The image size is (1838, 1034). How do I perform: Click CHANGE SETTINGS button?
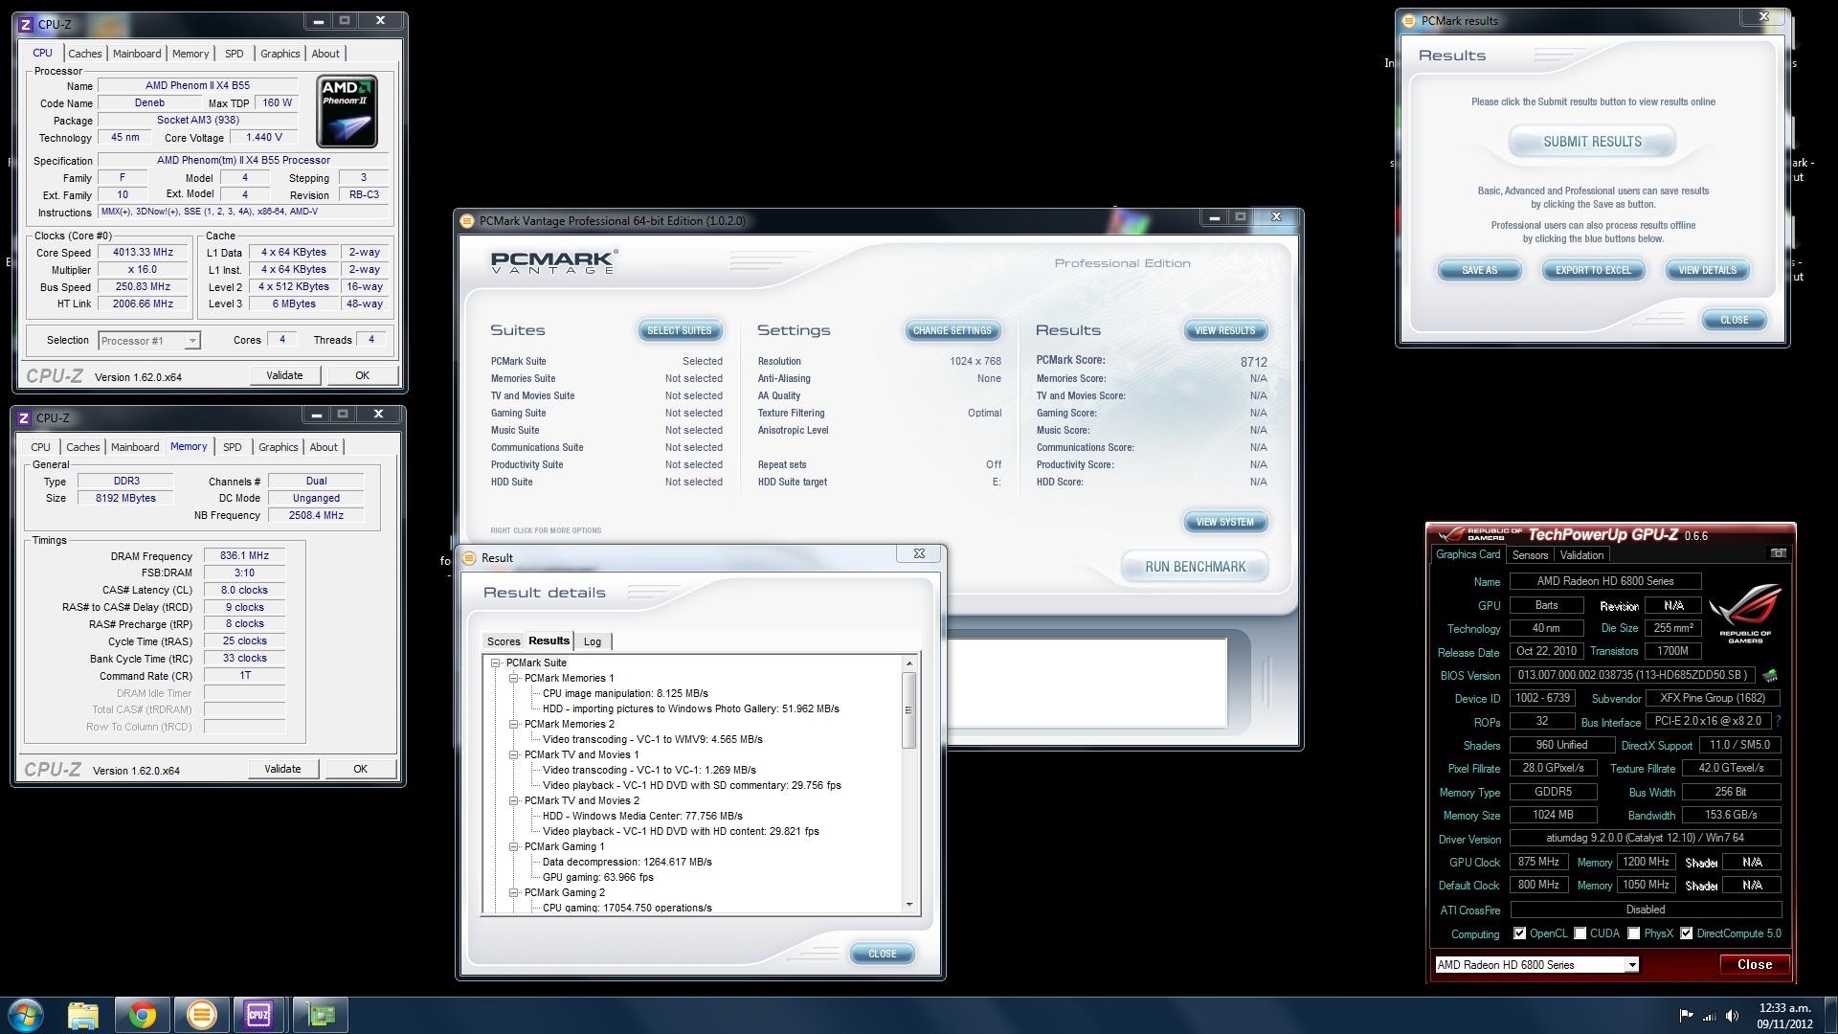click(x=953, y=331)
